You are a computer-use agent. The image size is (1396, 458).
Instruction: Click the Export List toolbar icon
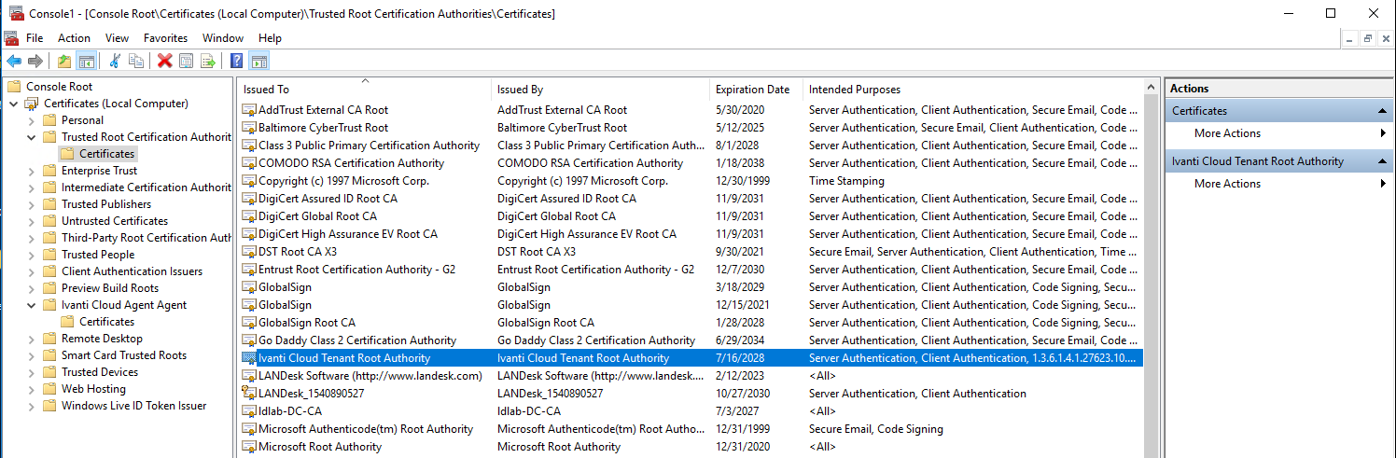[207, 62]
